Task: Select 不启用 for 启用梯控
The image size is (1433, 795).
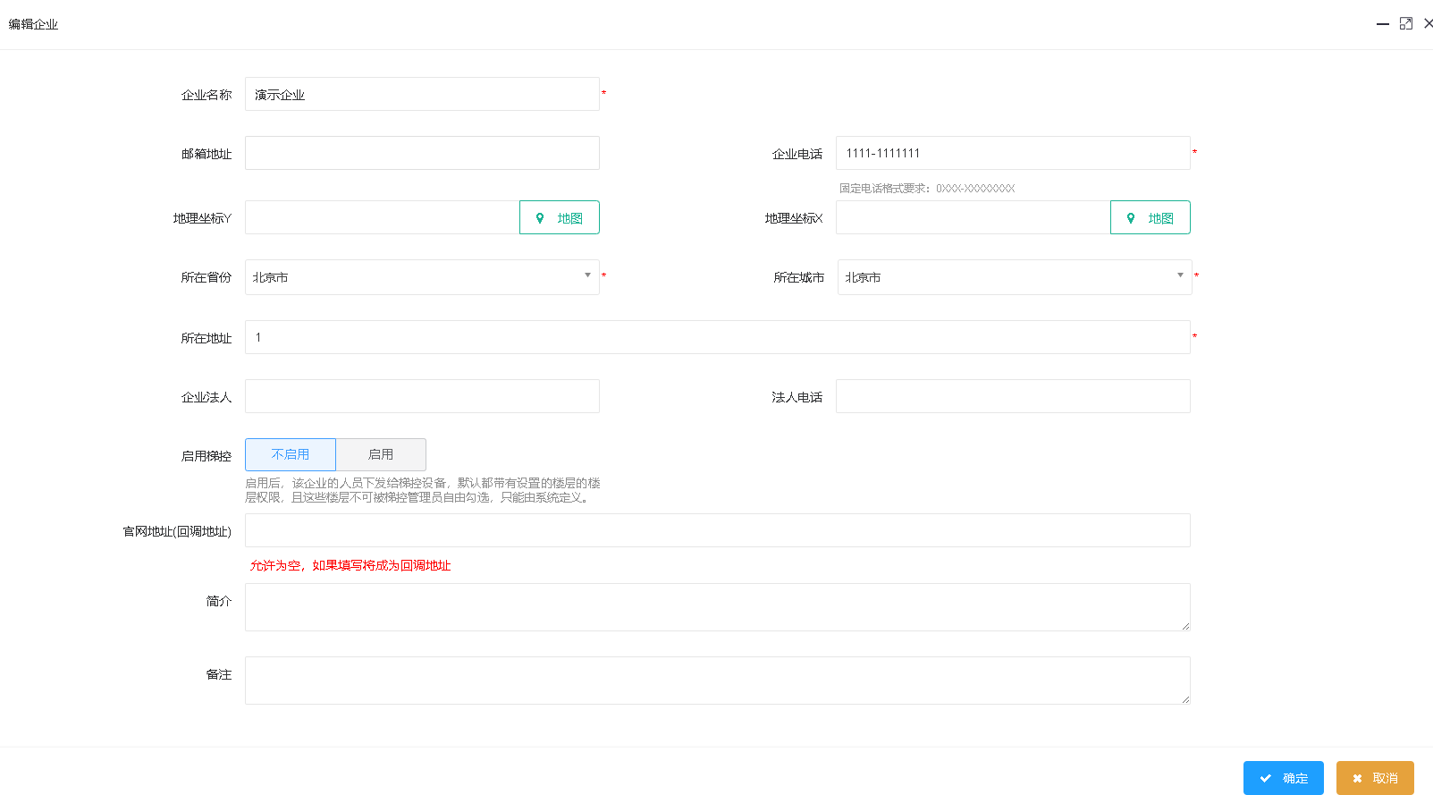Action: 291,454
